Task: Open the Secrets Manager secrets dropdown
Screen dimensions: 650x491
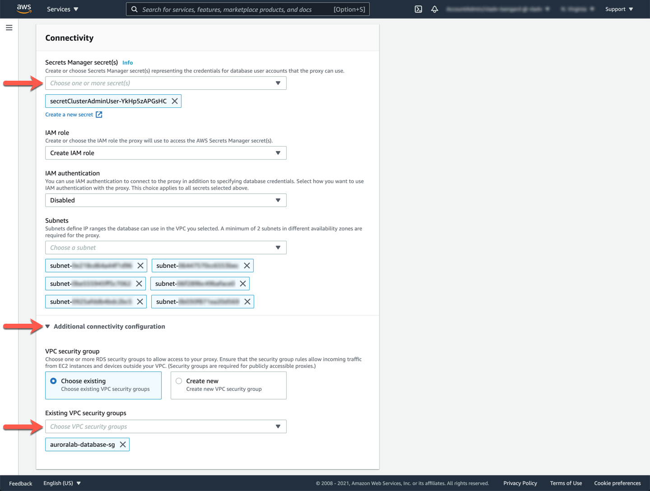Action: pyautogui.click(x=166, y=83)
